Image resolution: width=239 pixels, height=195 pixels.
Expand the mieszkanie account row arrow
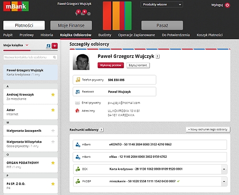[x=224, y=182]
